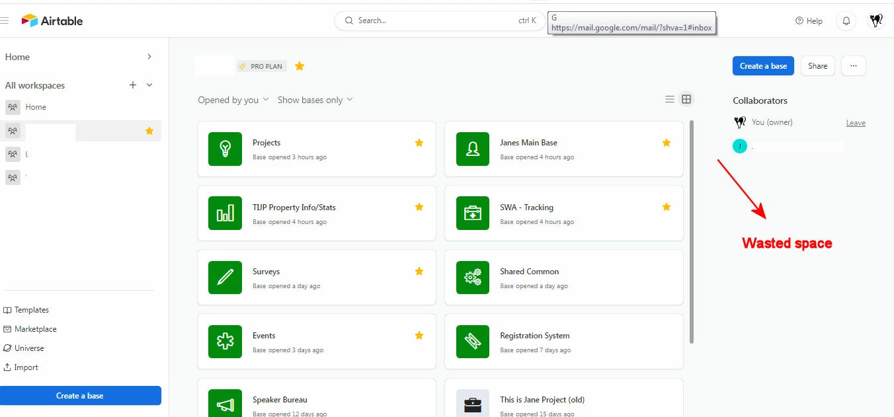Unstar the selected workspace in sidebar
The height and width of the screenshot is (417, 894).
(149, 131)
